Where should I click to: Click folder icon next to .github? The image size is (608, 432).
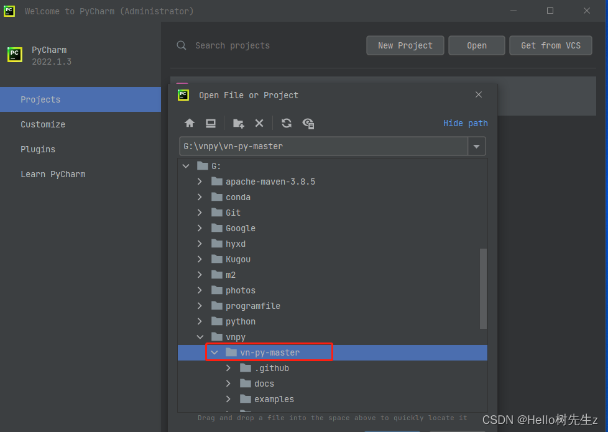pos(246,367)
